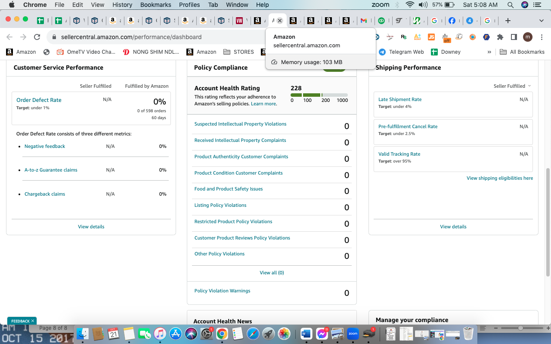This screenshot has height=344, width=551.
Task: Switch to the Facebook tab
Action: 452,20
